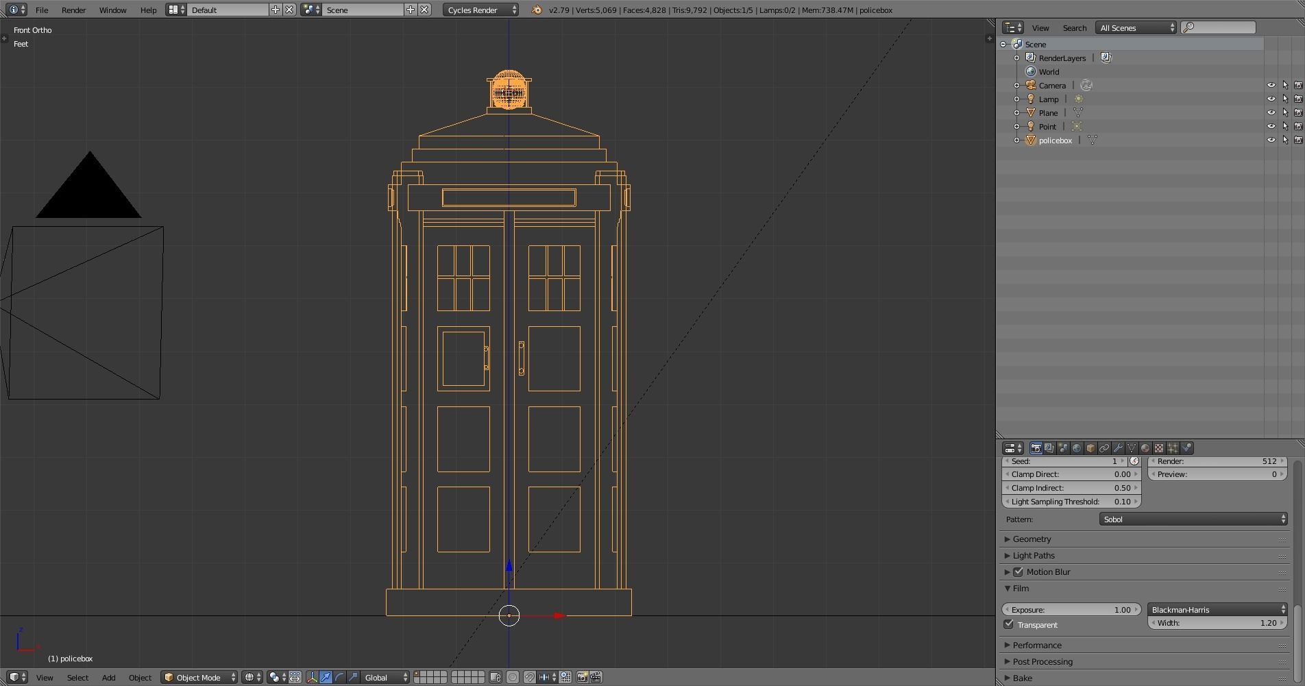1305x686 pixels.
Task: Open the Global orientation dropdown
Action: (385, 678)
